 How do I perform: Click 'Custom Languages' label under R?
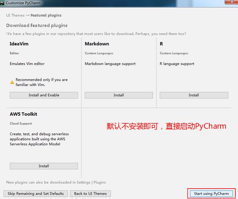(x=174, y=53)
